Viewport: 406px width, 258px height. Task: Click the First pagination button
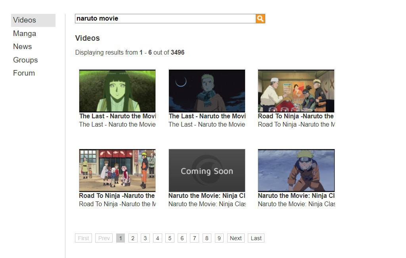[83, 238]
